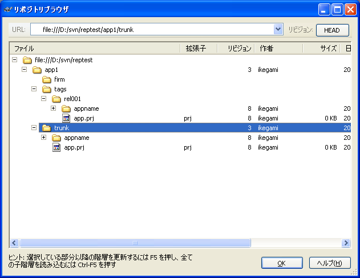The image size is (360, 278).
Task: Click the horizontal scrollbar left arrow
Action: click(x=14, y=243)
